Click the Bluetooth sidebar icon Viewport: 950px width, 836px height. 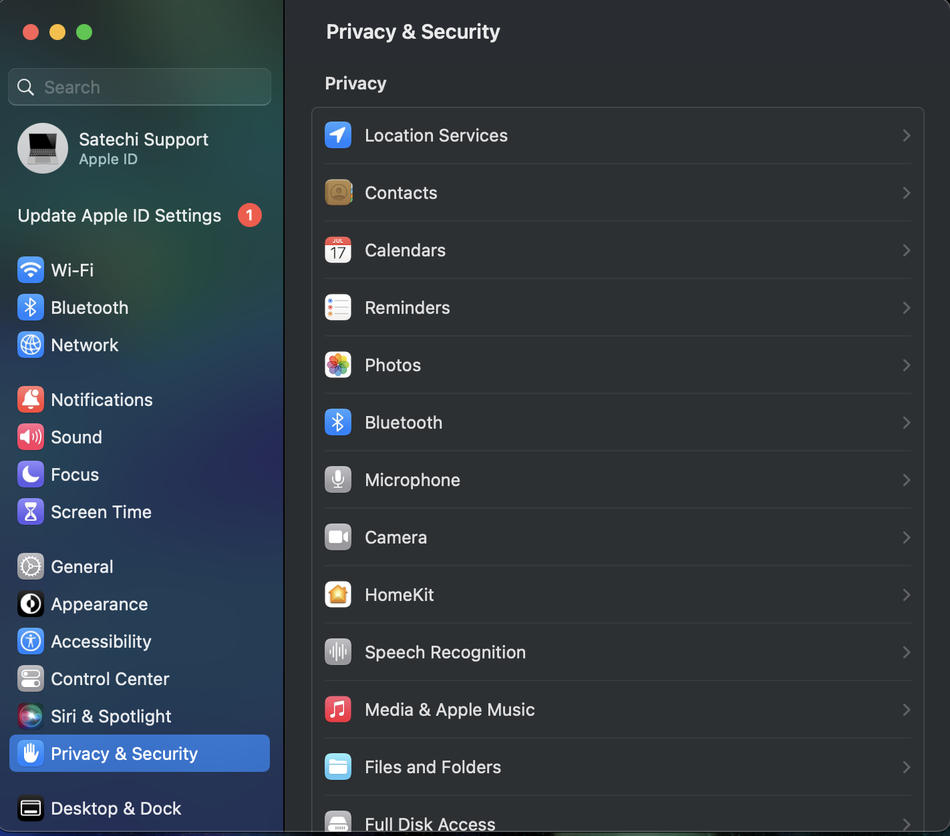pyautogui.click(x=31, y=308)
